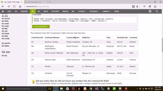
Task: Add page to favorites star
Action: 137,6
